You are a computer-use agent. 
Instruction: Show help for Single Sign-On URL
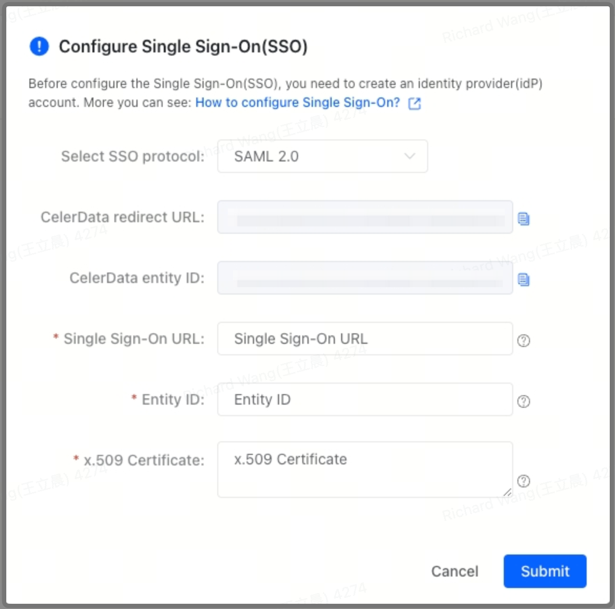523,341
